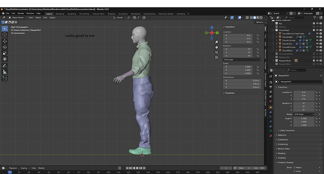This screenshot has height=174, width=324.
Task: Open the Object properties tab
Action: coord(270,107)
